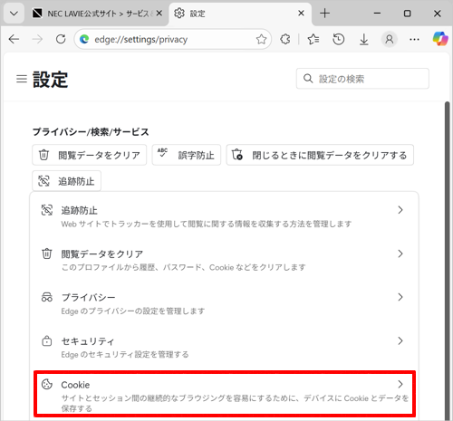
Task: Close the 設定 tab
Action: (301, 14)
